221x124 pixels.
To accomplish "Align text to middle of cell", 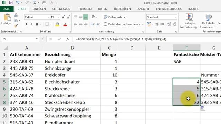I will click(x=80, y=17).
